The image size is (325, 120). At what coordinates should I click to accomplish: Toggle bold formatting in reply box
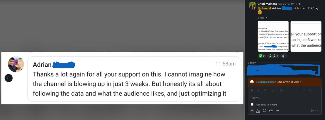252,90
